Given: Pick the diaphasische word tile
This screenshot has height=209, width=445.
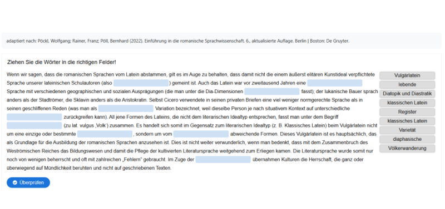Looking at the screenshot, I should 407,139.
